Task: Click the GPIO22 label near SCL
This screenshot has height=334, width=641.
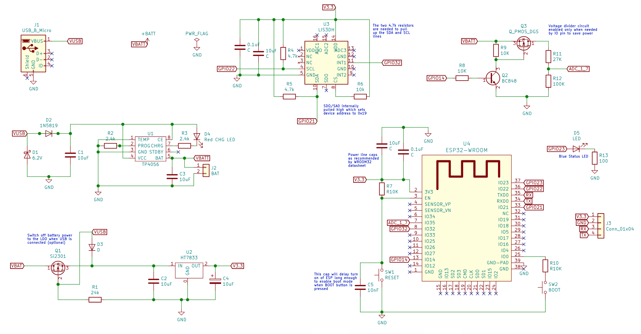Action: pyautogui.click(x=227, y=69)
